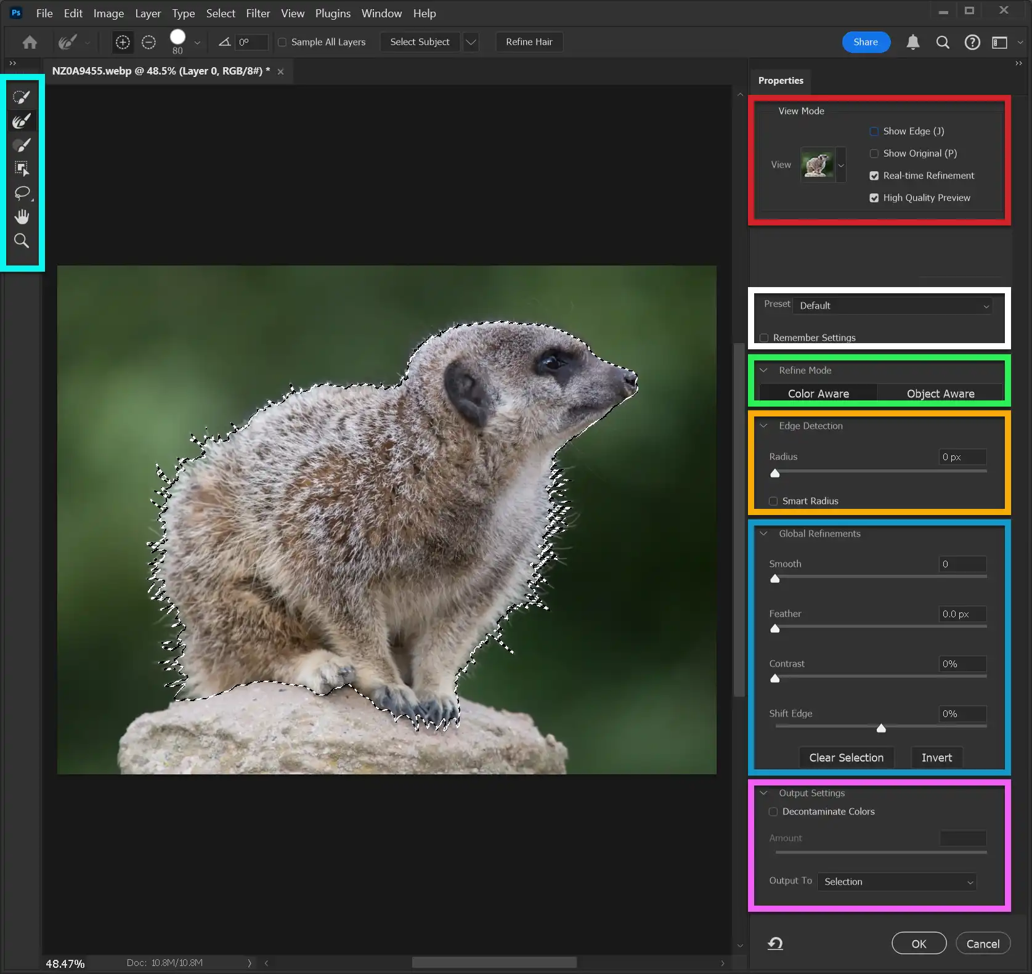Open the search icon near Share
Viewport: 1032px width, 974px height.
(943, 42)
